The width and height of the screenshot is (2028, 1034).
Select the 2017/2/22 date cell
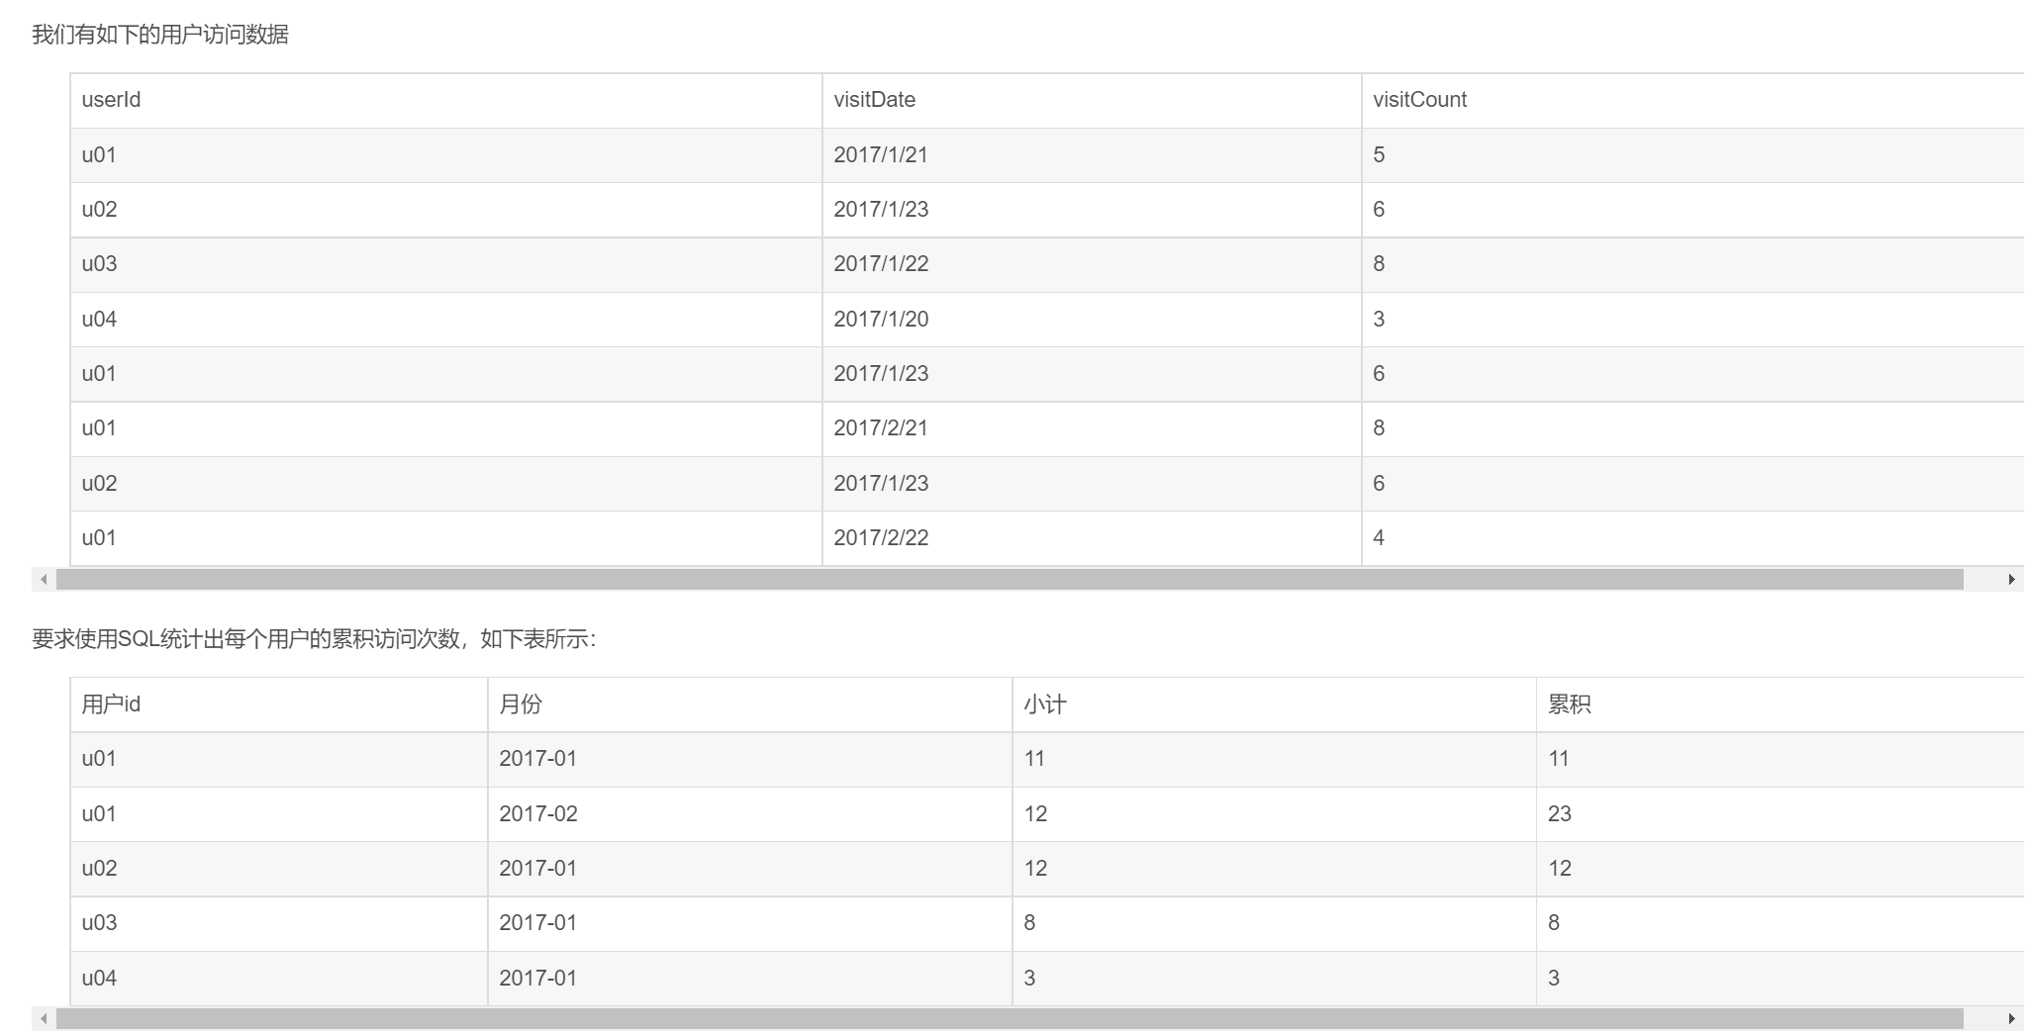881,538
